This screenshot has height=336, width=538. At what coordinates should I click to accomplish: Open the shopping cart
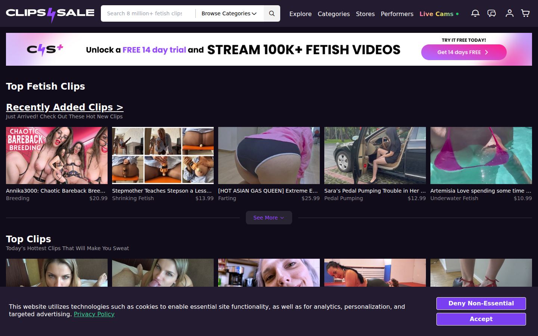pos(525,13)
